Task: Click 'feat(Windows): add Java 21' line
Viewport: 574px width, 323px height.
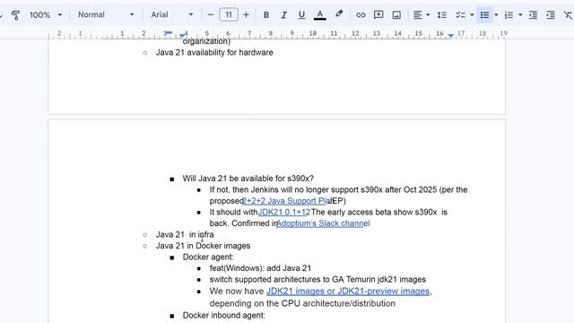Action: [x=260, y=268]
